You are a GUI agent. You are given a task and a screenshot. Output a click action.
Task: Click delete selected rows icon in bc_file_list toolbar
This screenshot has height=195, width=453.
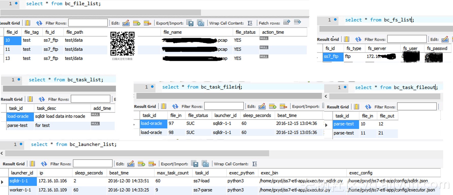coord(147,23)
